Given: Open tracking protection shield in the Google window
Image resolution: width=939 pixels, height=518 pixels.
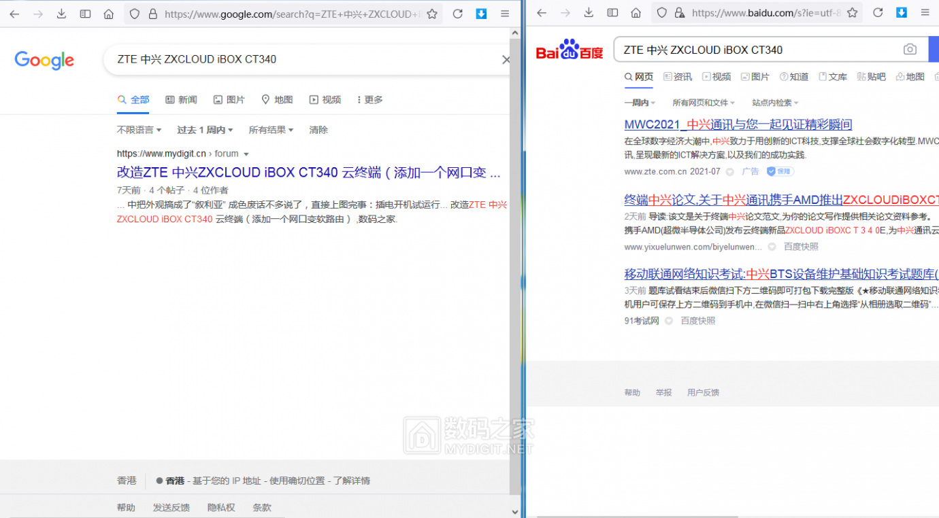Looking at the screenshot, I should 135,14.
